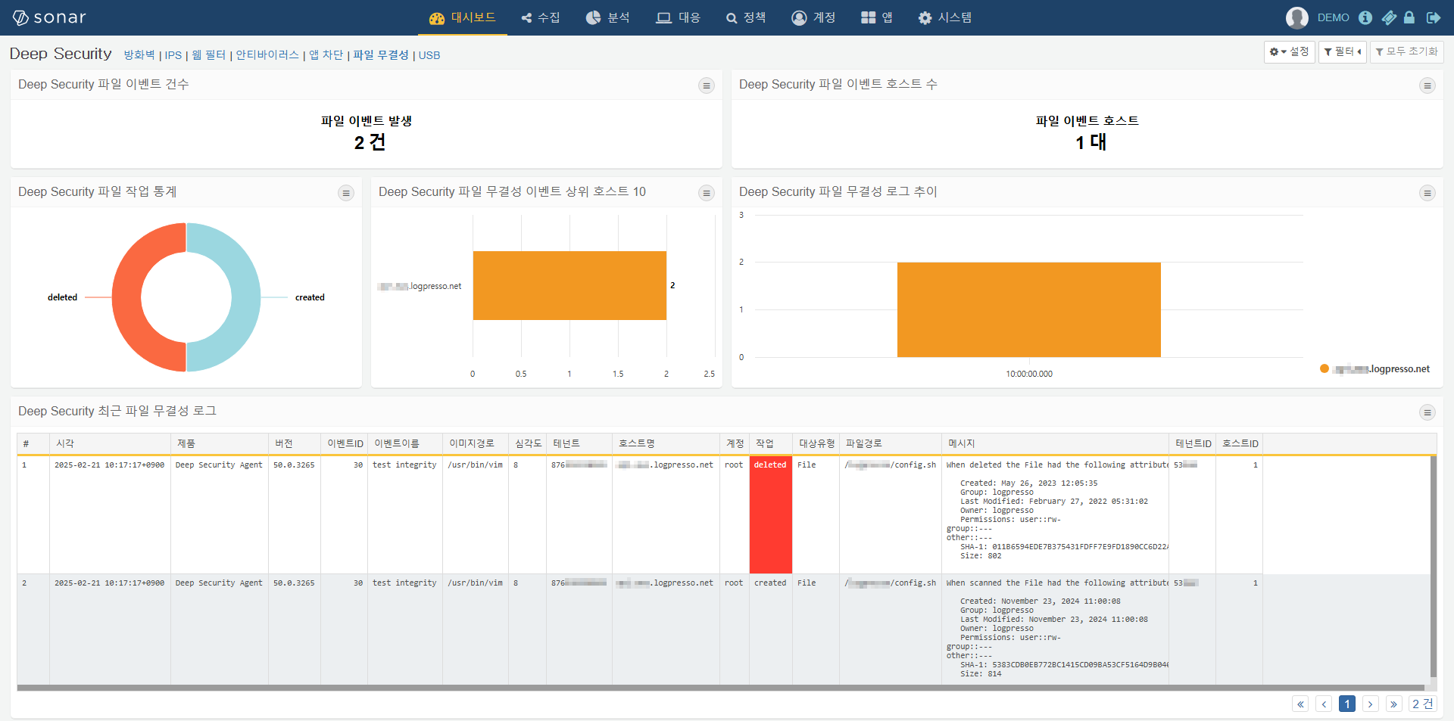The width and height of the screenshot is (1454, 721).
Task: Click the table's horizontal scrollbar
Action: (x=721, y=688)
